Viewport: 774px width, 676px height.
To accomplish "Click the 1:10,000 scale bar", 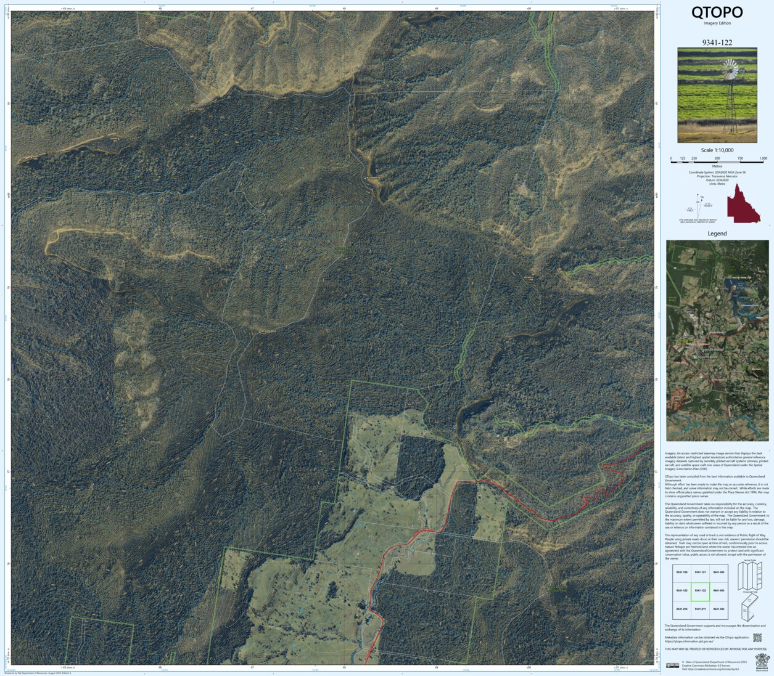I will click(717, 161).
